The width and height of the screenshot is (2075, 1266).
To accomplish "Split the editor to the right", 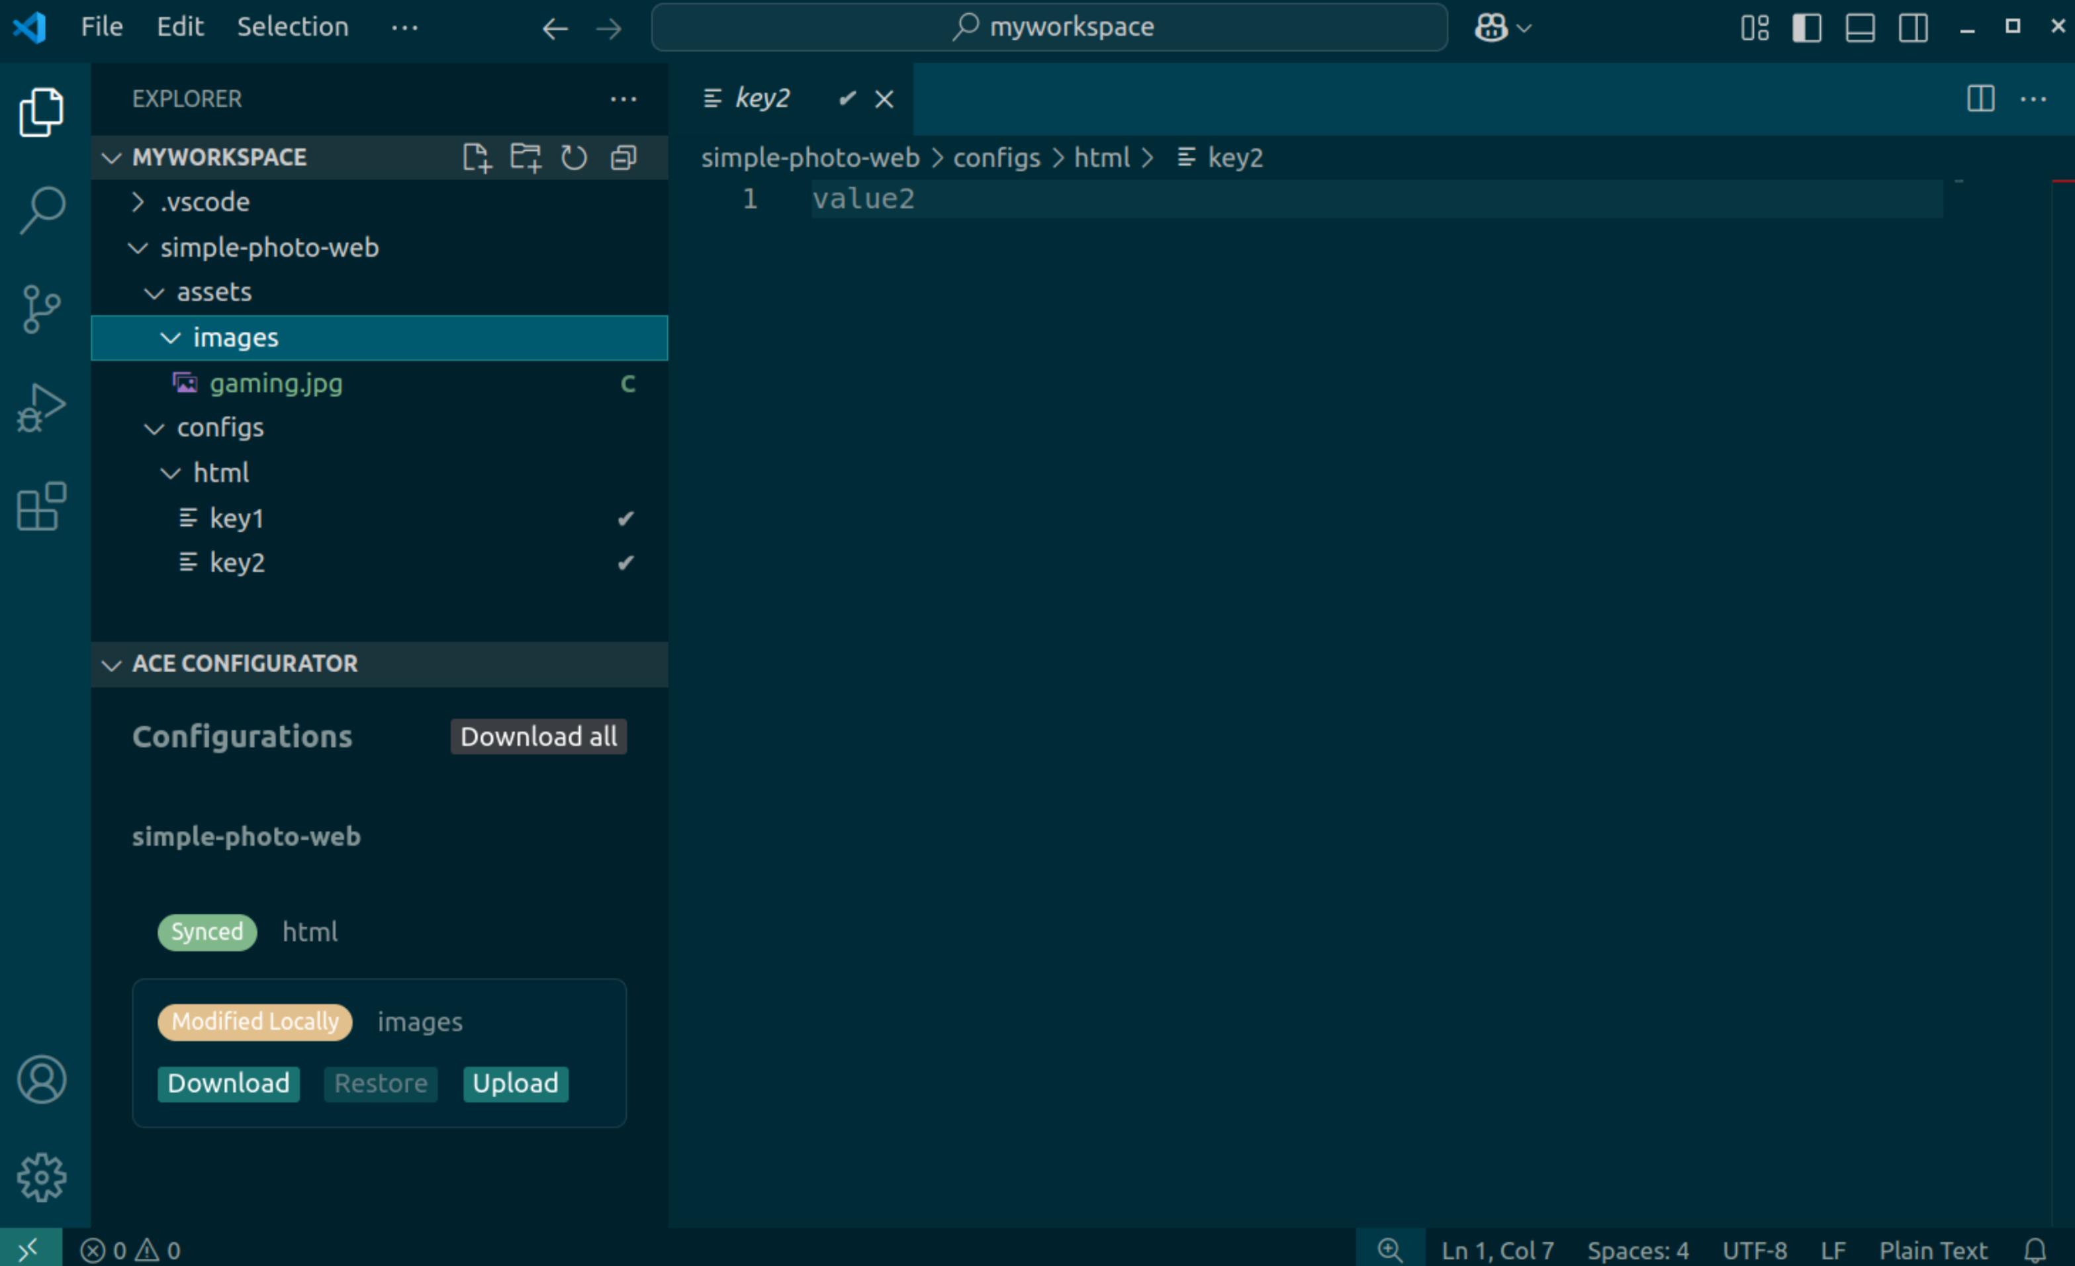I will (x=1980, y=99).
